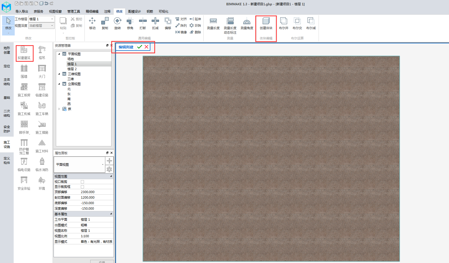The width and height of the screenshot is (449, 263).
Task: Collapse the 基本属性 property section
Action: pyautogui.click(x=111, y=214)
